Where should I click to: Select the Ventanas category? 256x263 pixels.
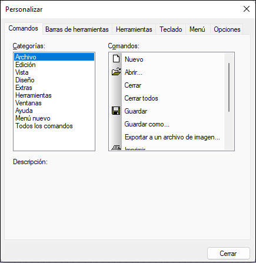click(54, 103)
